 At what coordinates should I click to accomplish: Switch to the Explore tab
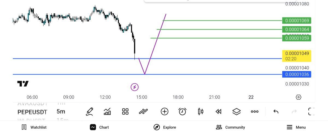tap(165, 127)
